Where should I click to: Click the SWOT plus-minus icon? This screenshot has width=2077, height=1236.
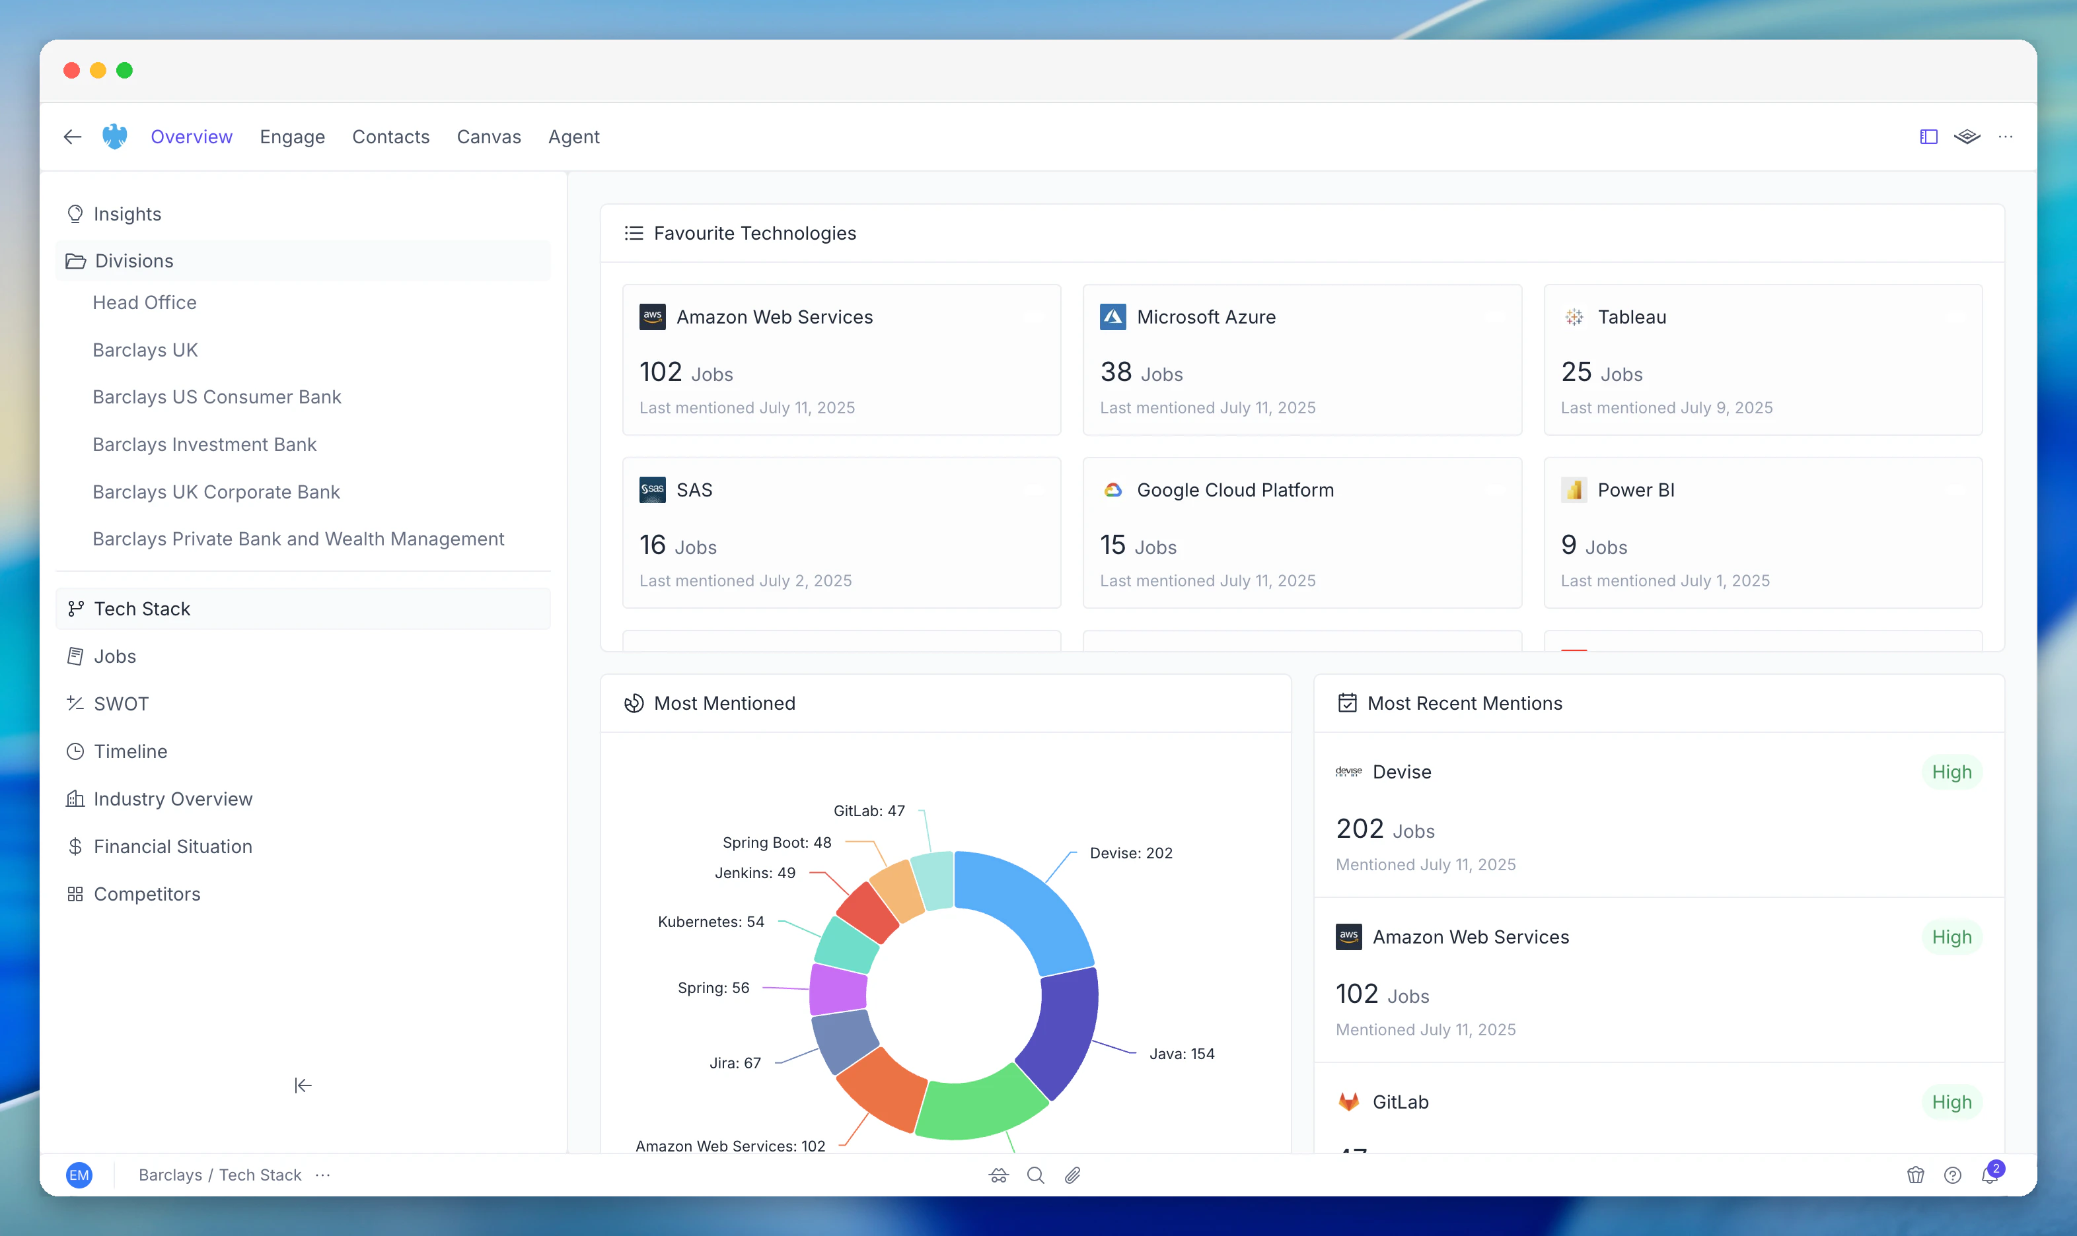coord(75,703)
